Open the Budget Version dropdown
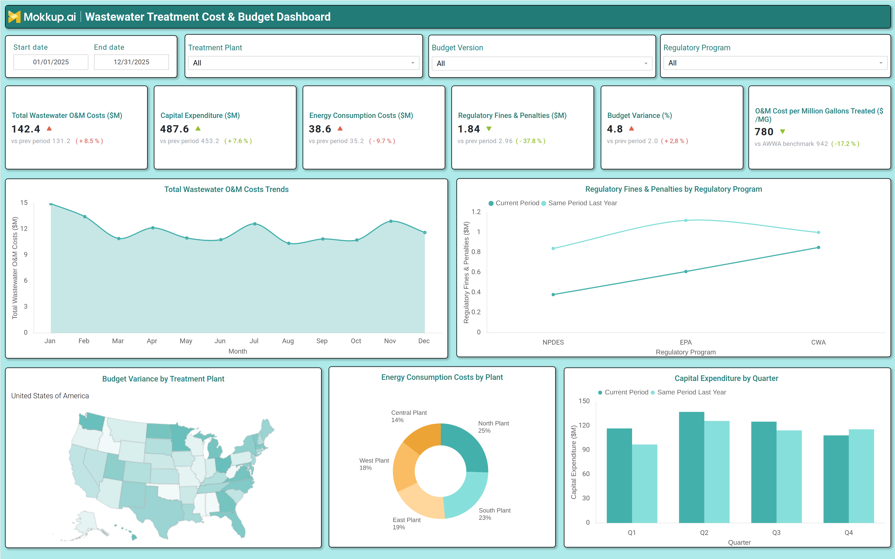Viewport: 895px width, 559px height. point(542,63)
